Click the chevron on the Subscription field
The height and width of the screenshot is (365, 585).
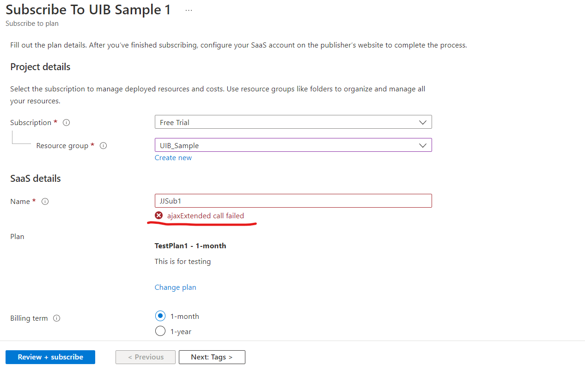422,122
